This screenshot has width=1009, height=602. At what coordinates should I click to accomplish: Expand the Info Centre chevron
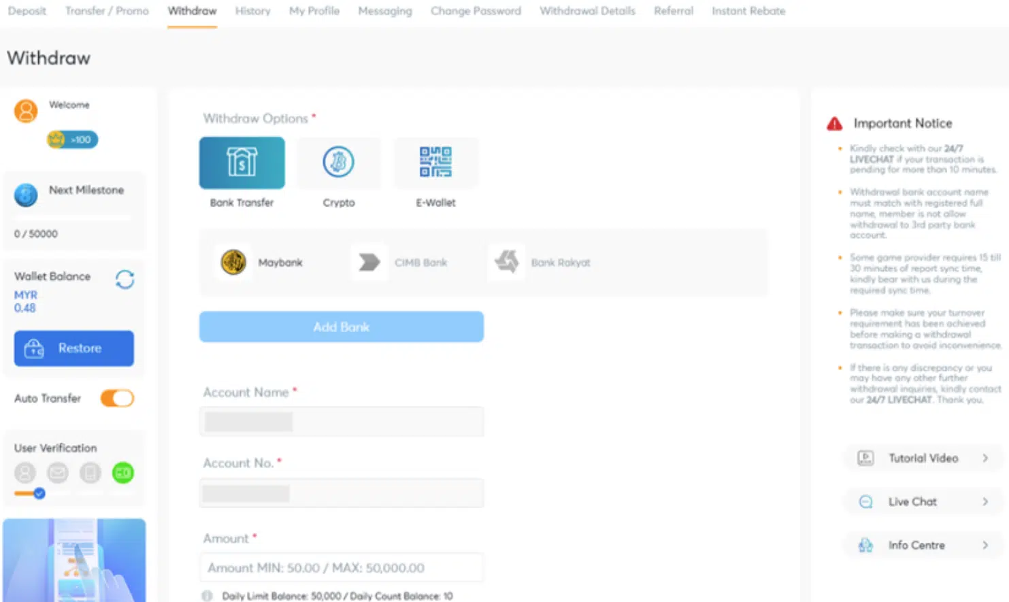pos(985,546)
